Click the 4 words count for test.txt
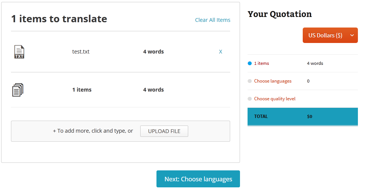The width and height of the screenshot is (370, 193). [x=153, y=52]
